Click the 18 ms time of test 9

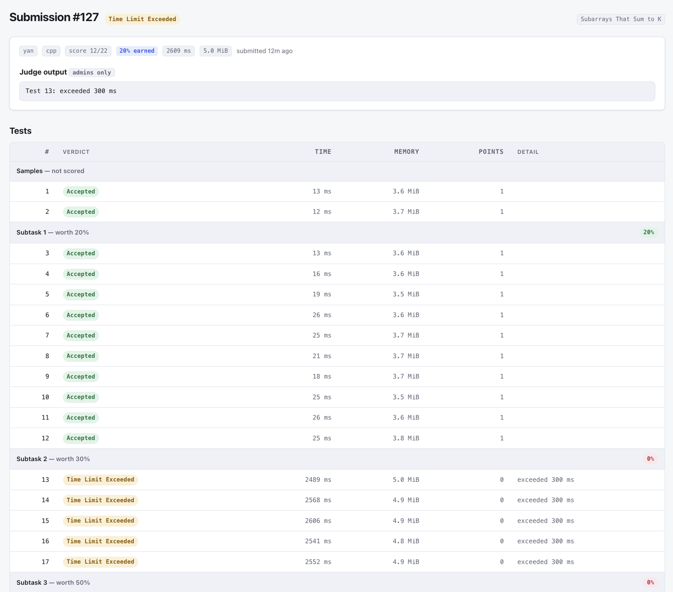pyautogui.click(x=322, y=377)
